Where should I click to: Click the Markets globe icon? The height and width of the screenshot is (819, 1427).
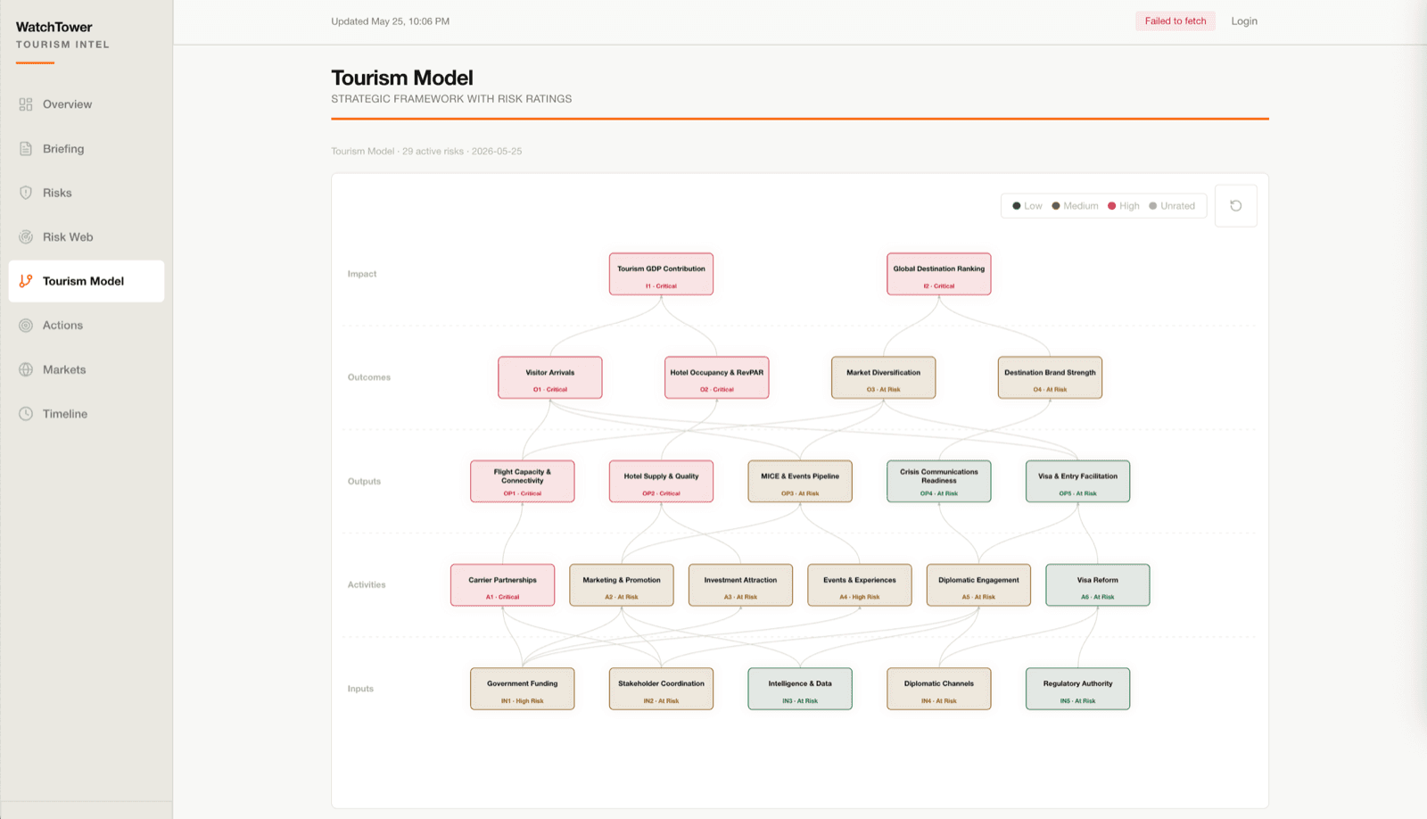pos(26,369)
